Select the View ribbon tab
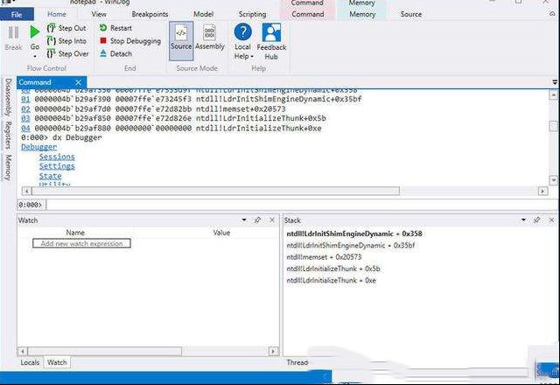 tap(99, 14)
